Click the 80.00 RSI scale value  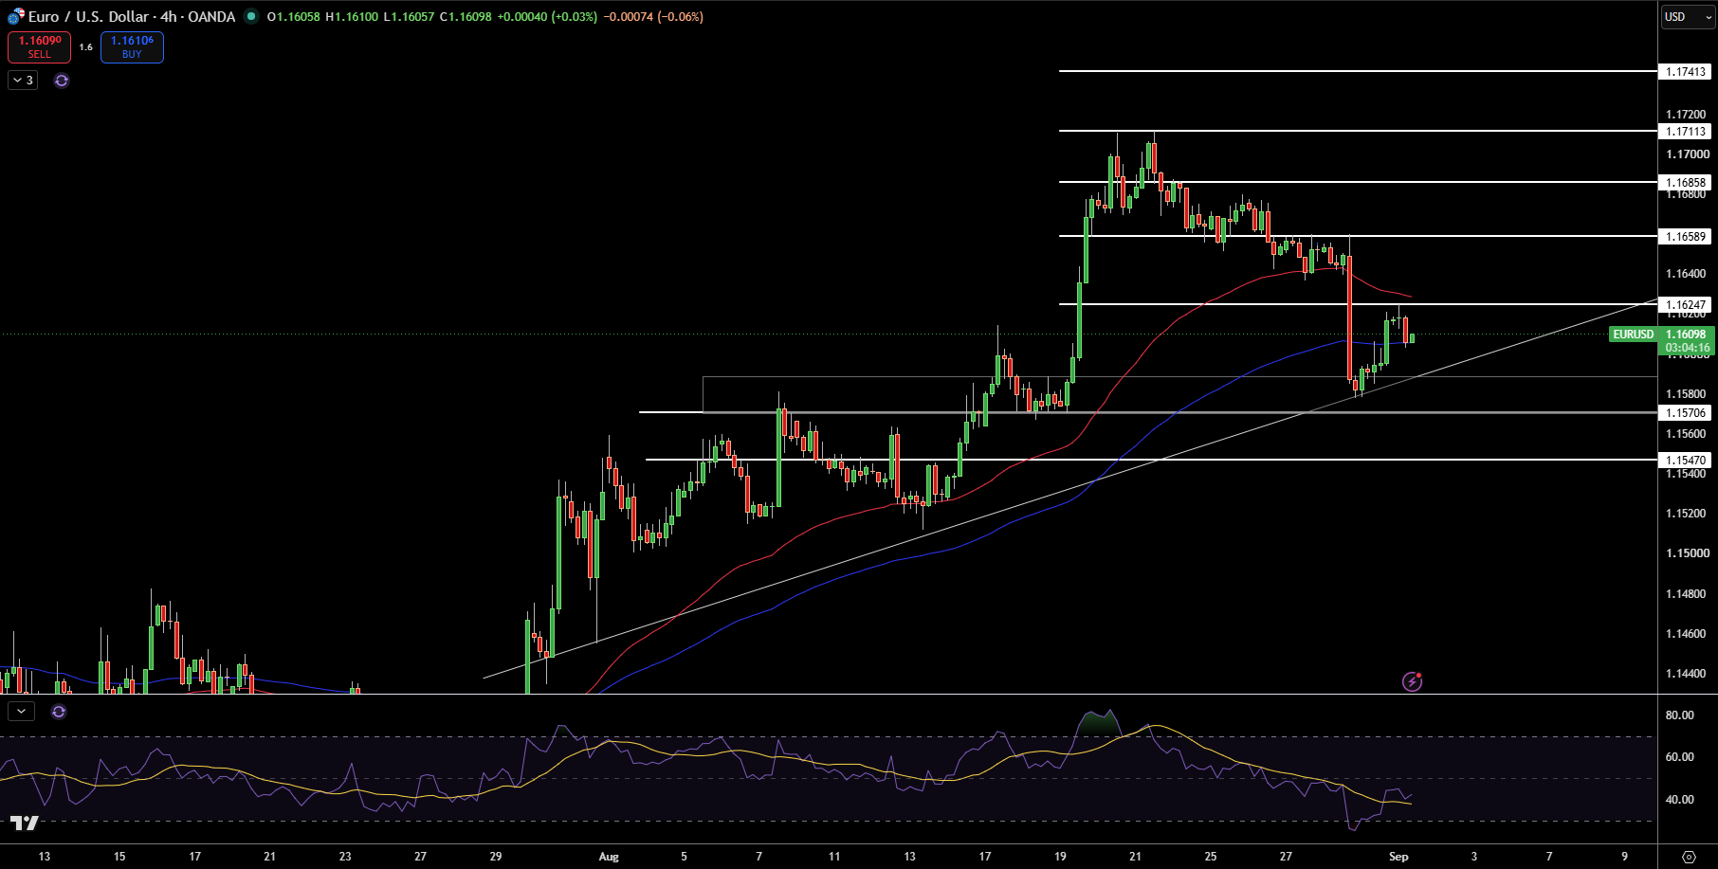[x=1680, y=715]
